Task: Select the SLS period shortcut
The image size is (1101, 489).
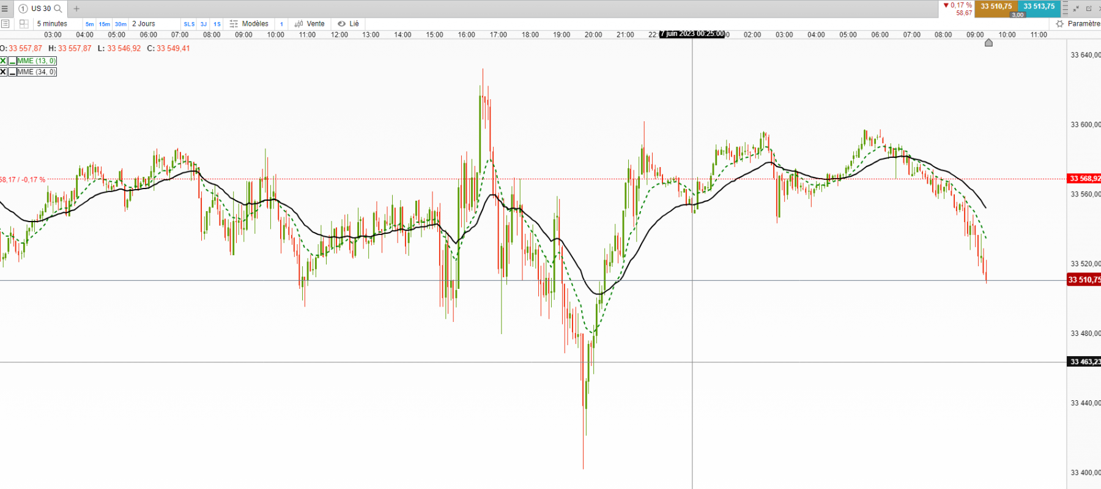Action: (189, 24)
